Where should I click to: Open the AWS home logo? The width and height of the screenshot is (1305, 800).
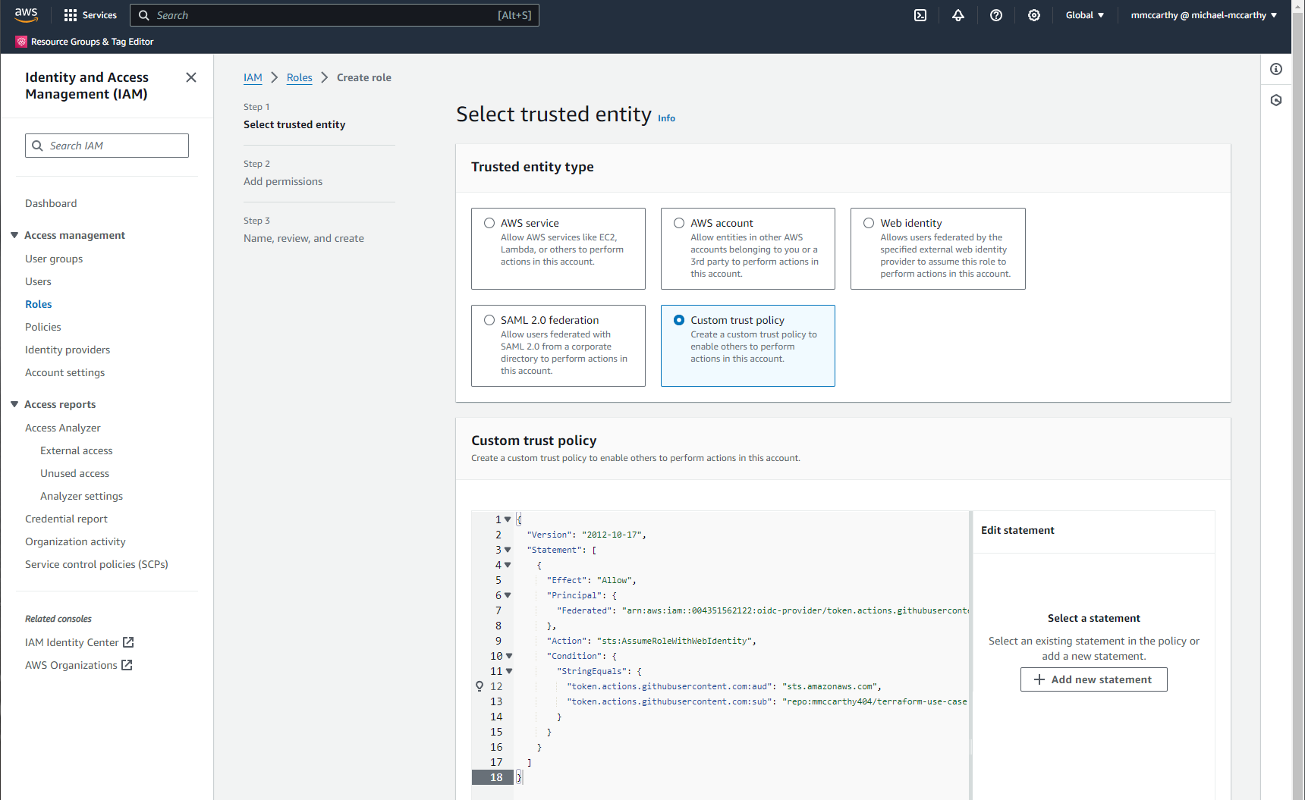click(26, 15)
